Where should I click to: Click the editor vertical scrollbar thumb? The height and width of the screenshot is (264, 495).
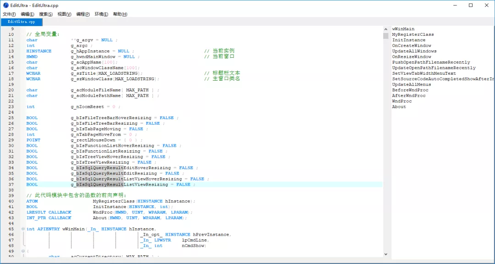click(x=386, y=36)
